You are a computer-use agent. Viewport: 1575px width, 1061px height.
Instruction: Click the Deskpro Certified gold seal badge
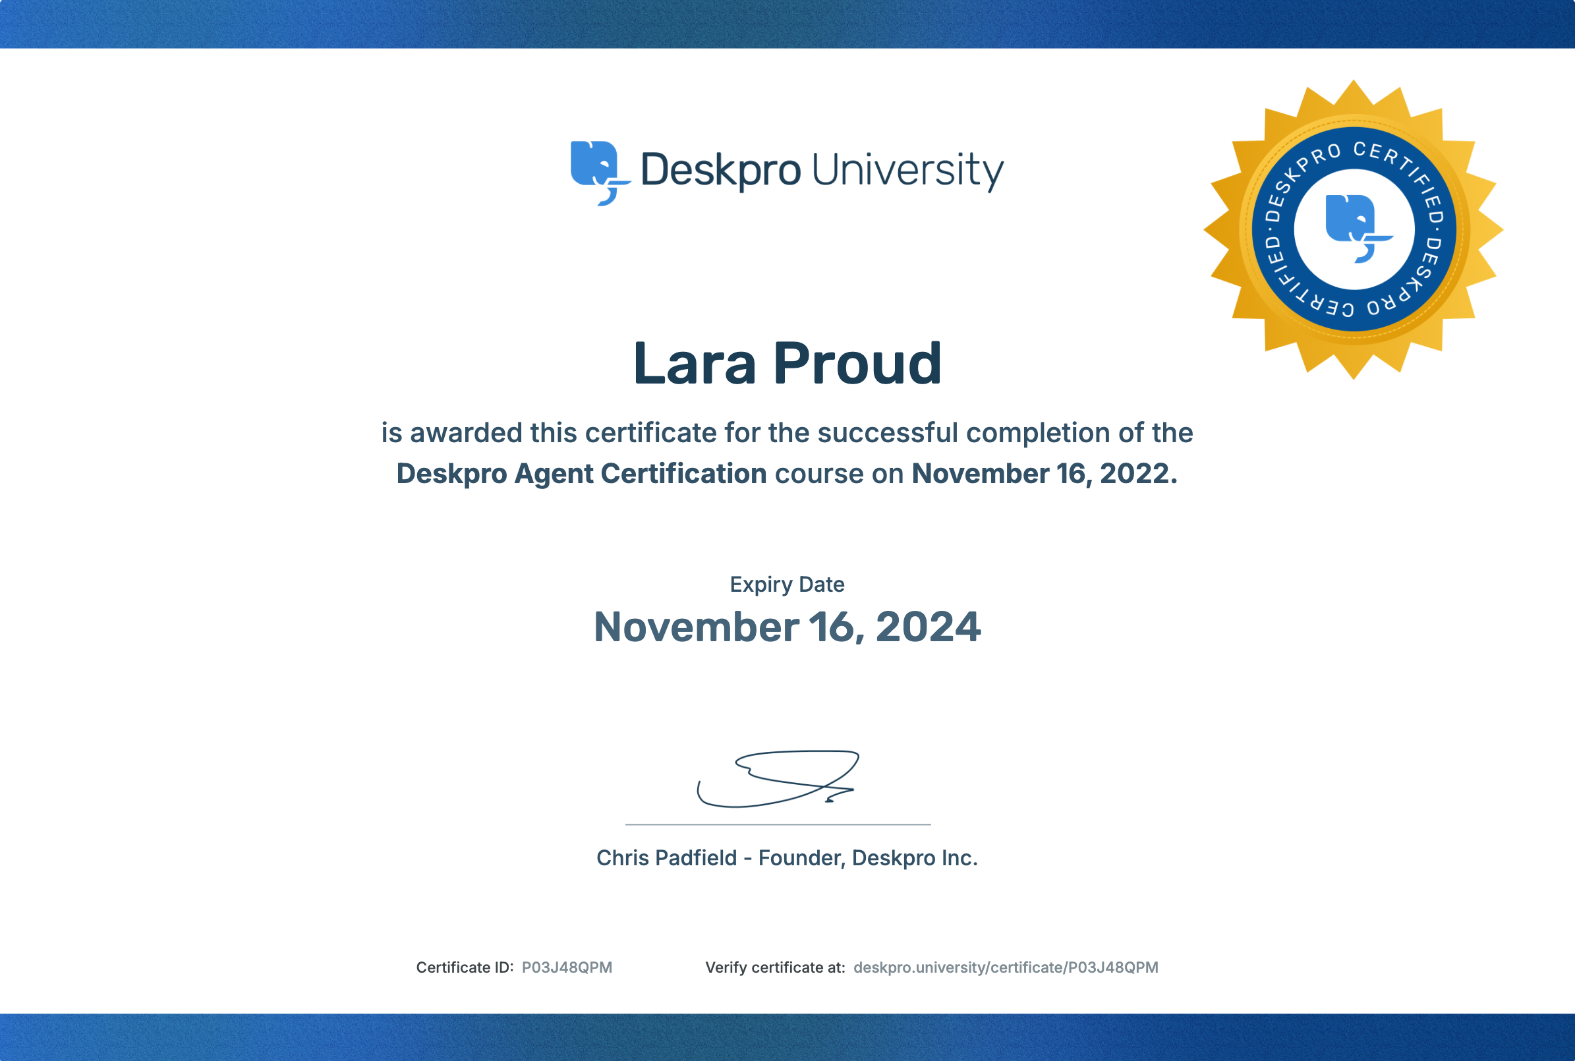coord(1353,230)
